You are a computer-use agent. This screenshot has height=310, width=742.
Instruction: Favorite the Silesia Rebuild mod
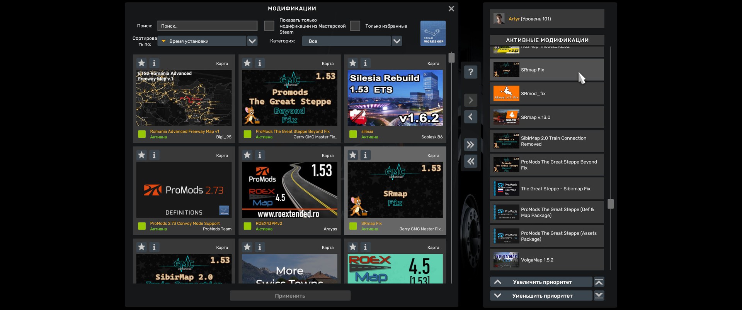353,63
